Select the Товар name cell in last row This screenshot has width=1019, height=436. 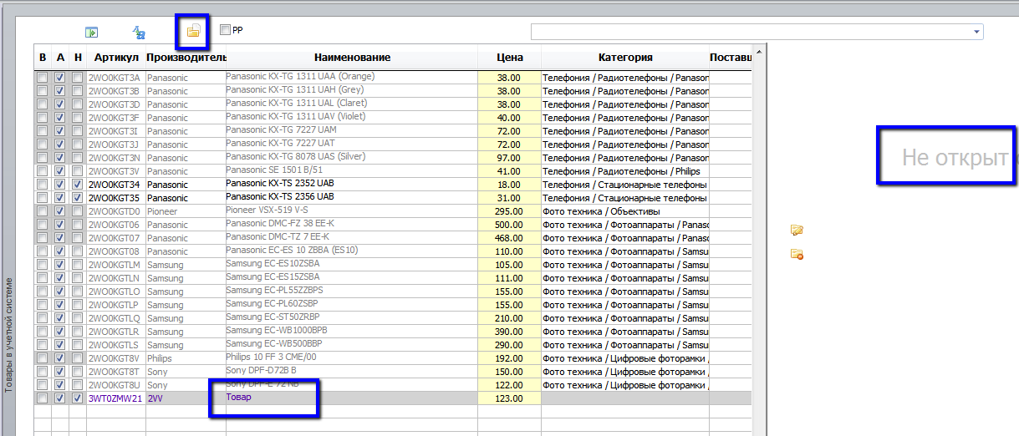tap(352, 398)
